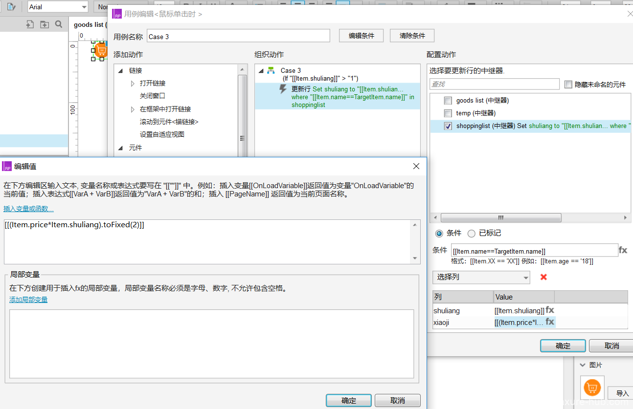Click the Case 3 name input field
This screenshot has width=633, height=409.
(239, 36)
